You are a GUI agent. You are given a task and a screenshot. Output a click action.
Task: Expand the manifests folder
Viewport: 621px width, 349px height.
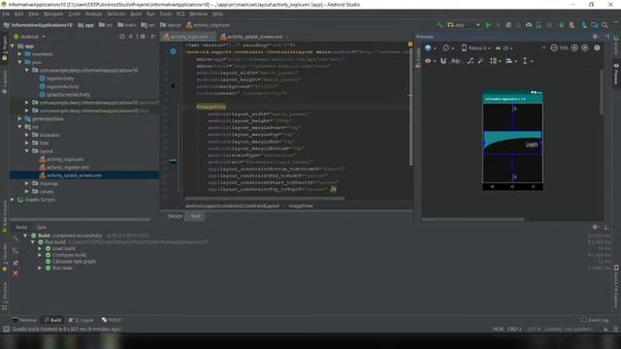(19, 54)
